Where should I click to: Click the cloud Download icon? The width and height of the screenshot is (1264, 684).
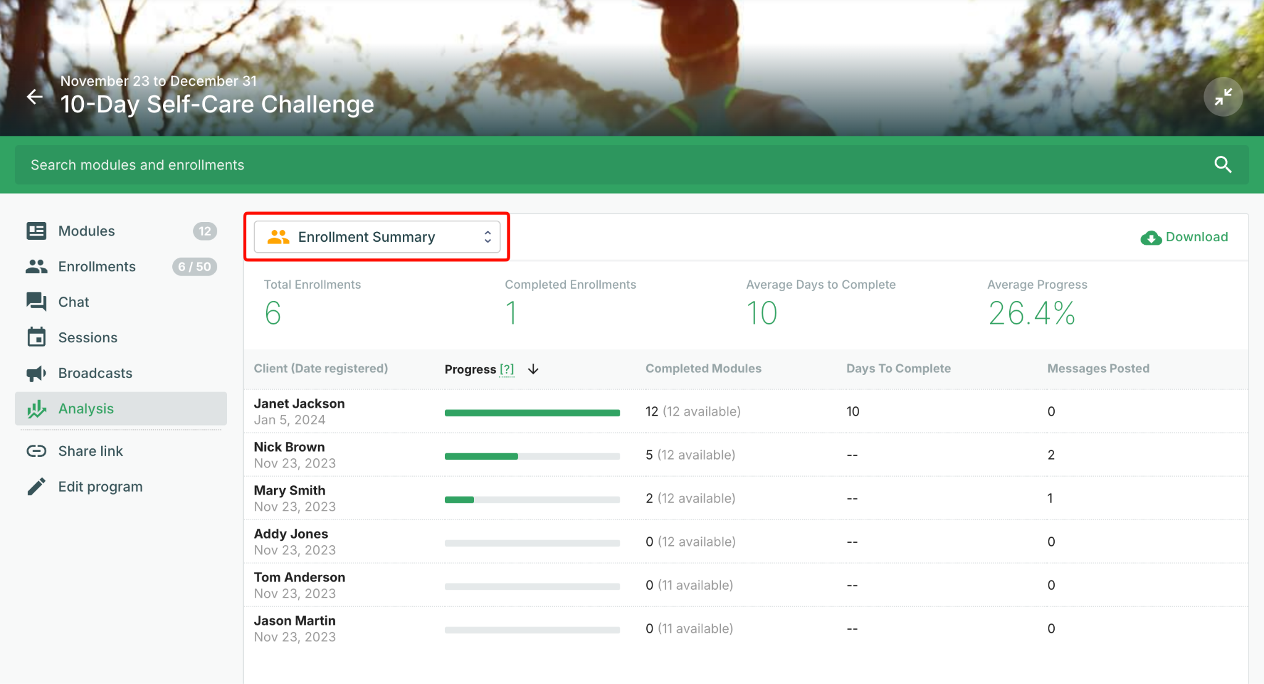pyautogui.click(x=1150, y=237)
